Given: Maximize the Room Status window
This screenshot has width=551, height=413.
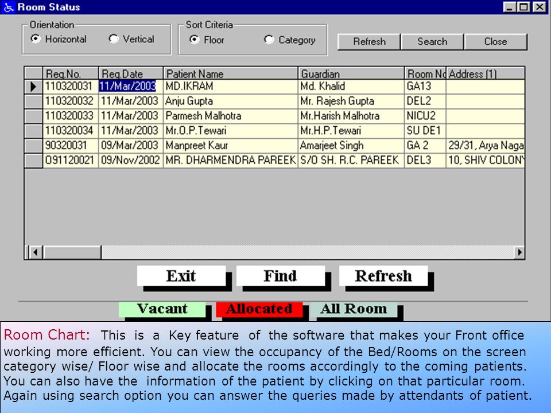Looking at the screenshot, I should coord(523,7).
